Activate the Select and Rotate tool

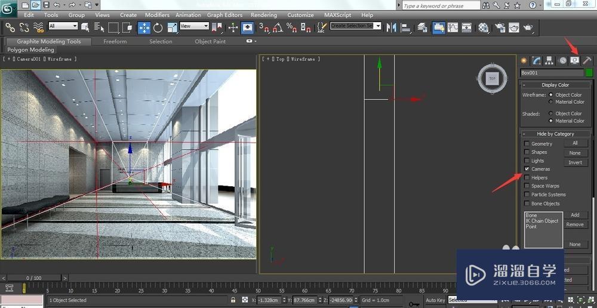coord(158,27)
